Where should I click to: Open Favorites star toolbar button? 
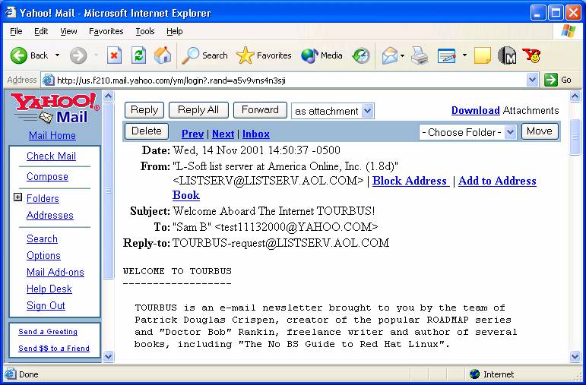coord(264,55)
